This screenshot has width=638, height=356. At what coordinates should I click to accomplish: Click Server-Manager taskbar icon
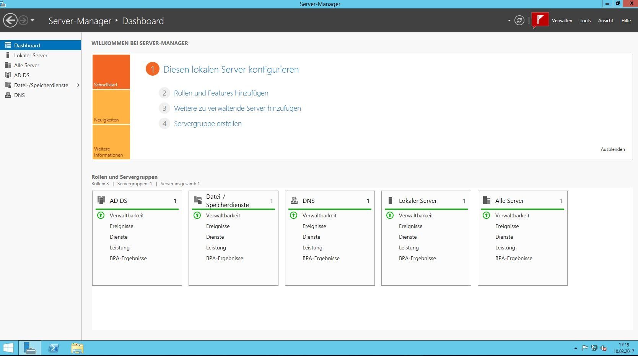[x=30, y=348]
